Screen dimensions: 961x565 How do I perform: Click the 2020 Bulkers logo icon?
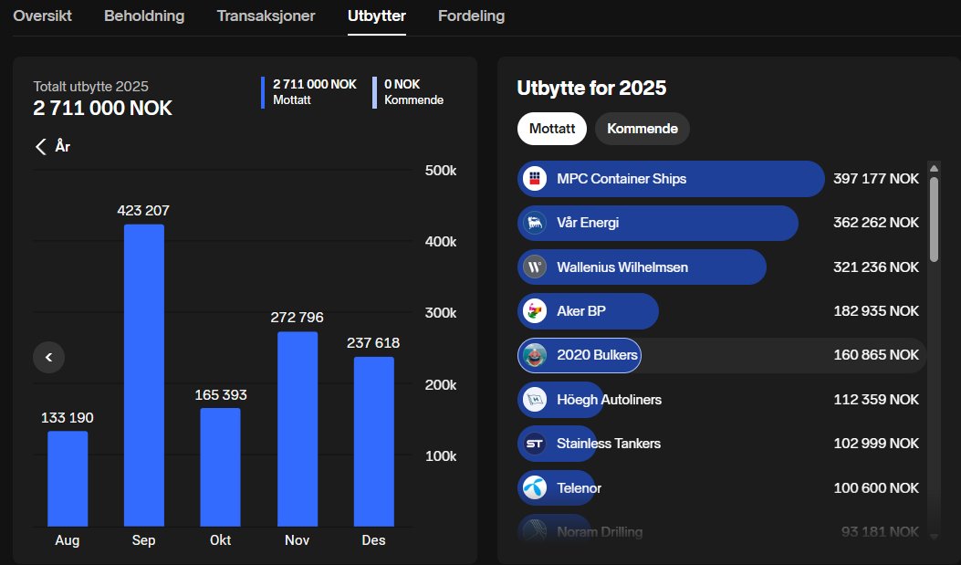point(535,355)
